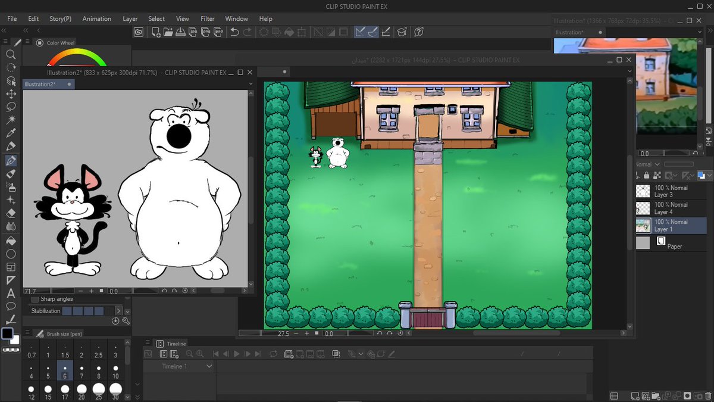Open the layer color dropdown arrow
The width and height of the screenshot is (714, 402).
click(709, 176)
